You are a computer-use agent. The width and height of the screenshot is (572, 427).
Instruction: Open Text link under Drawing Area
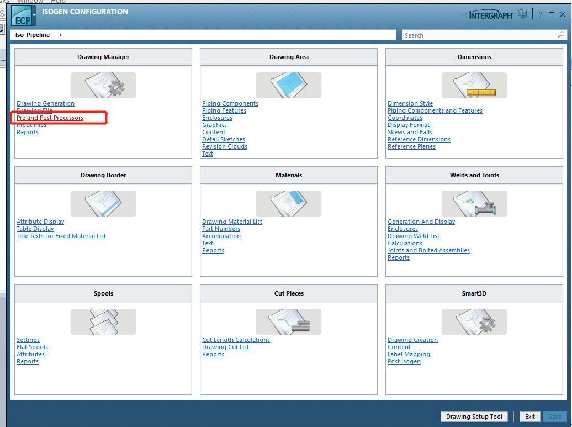tap(208, 154)
